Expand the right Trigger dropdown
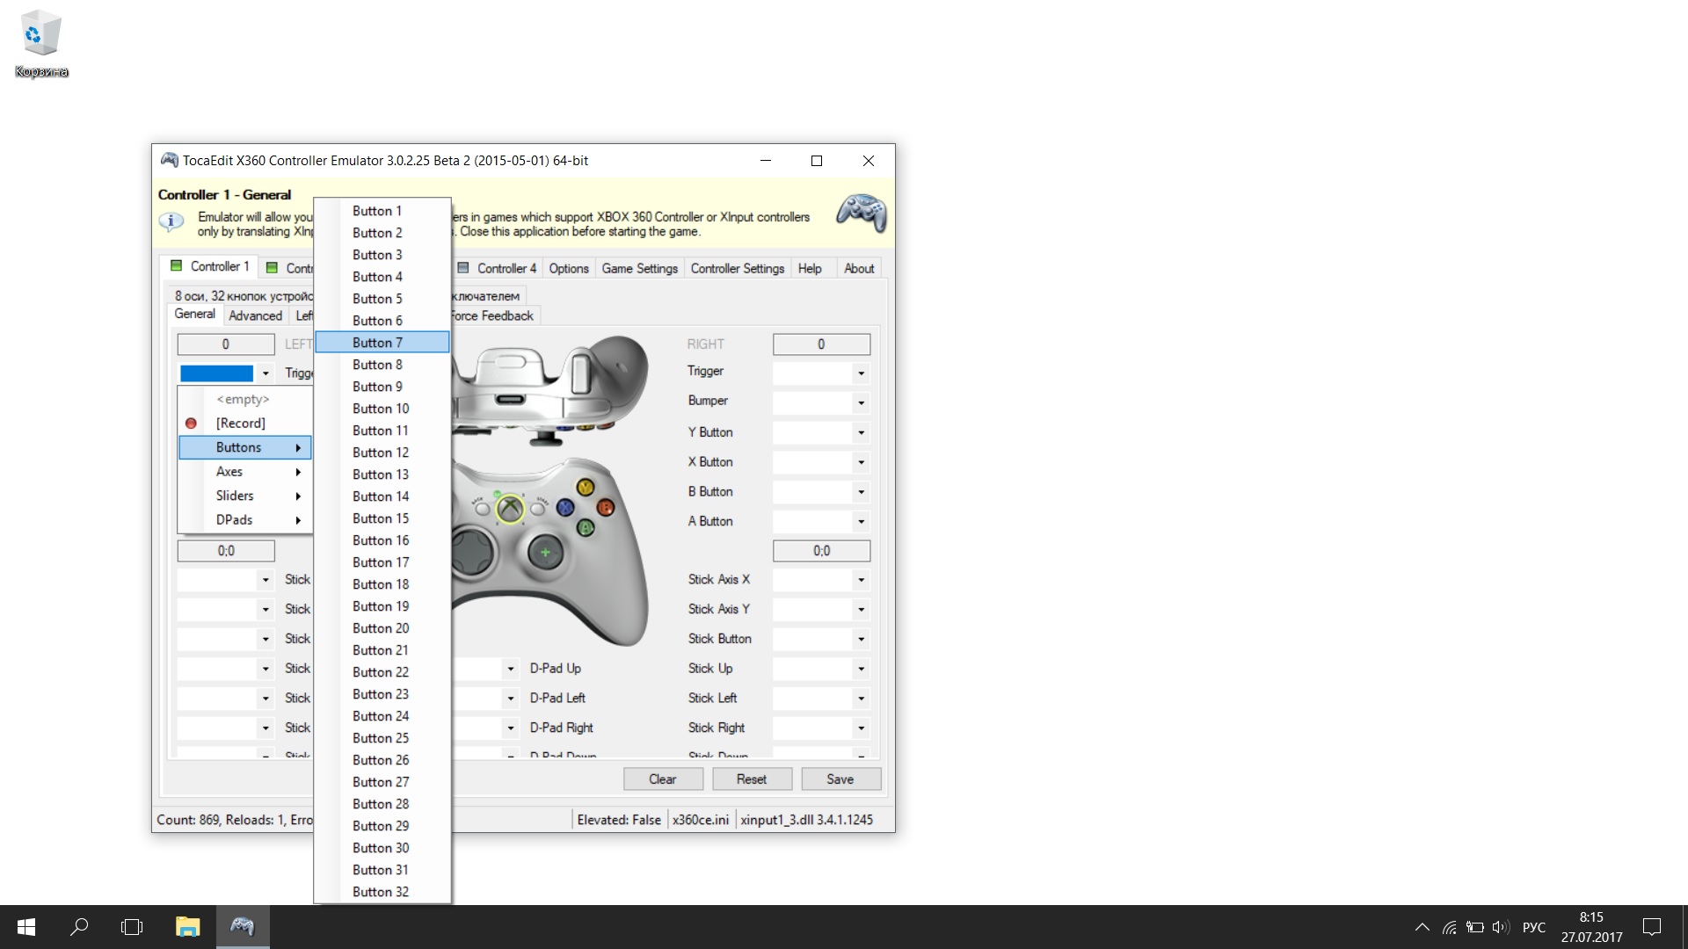 (861, 373)
